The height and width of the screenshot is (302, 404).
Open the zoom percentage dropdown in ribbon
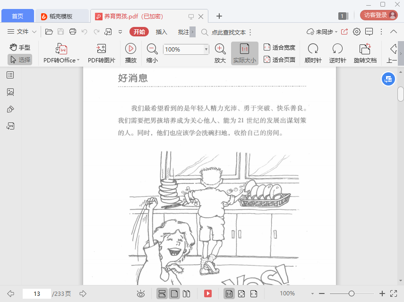[x=206, y=49]
